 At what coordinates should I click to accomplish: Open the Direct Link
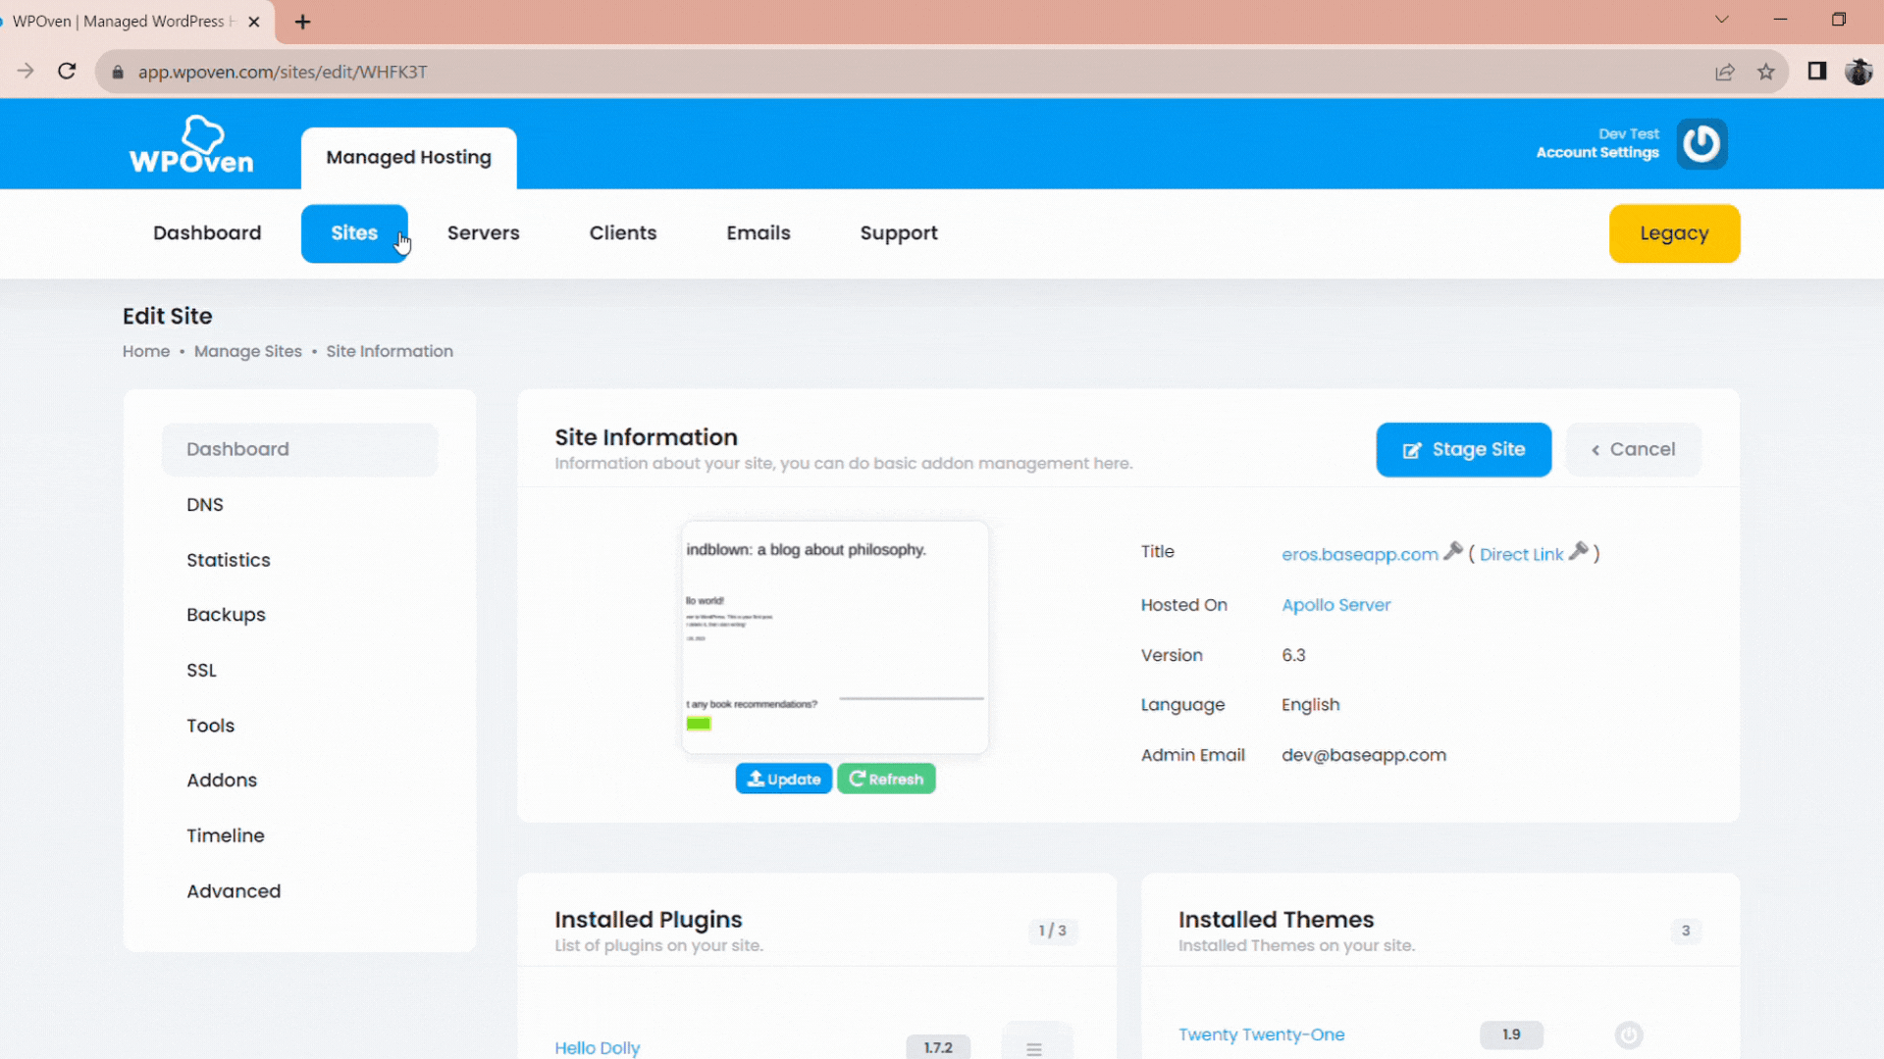(x=1522, y=554)
